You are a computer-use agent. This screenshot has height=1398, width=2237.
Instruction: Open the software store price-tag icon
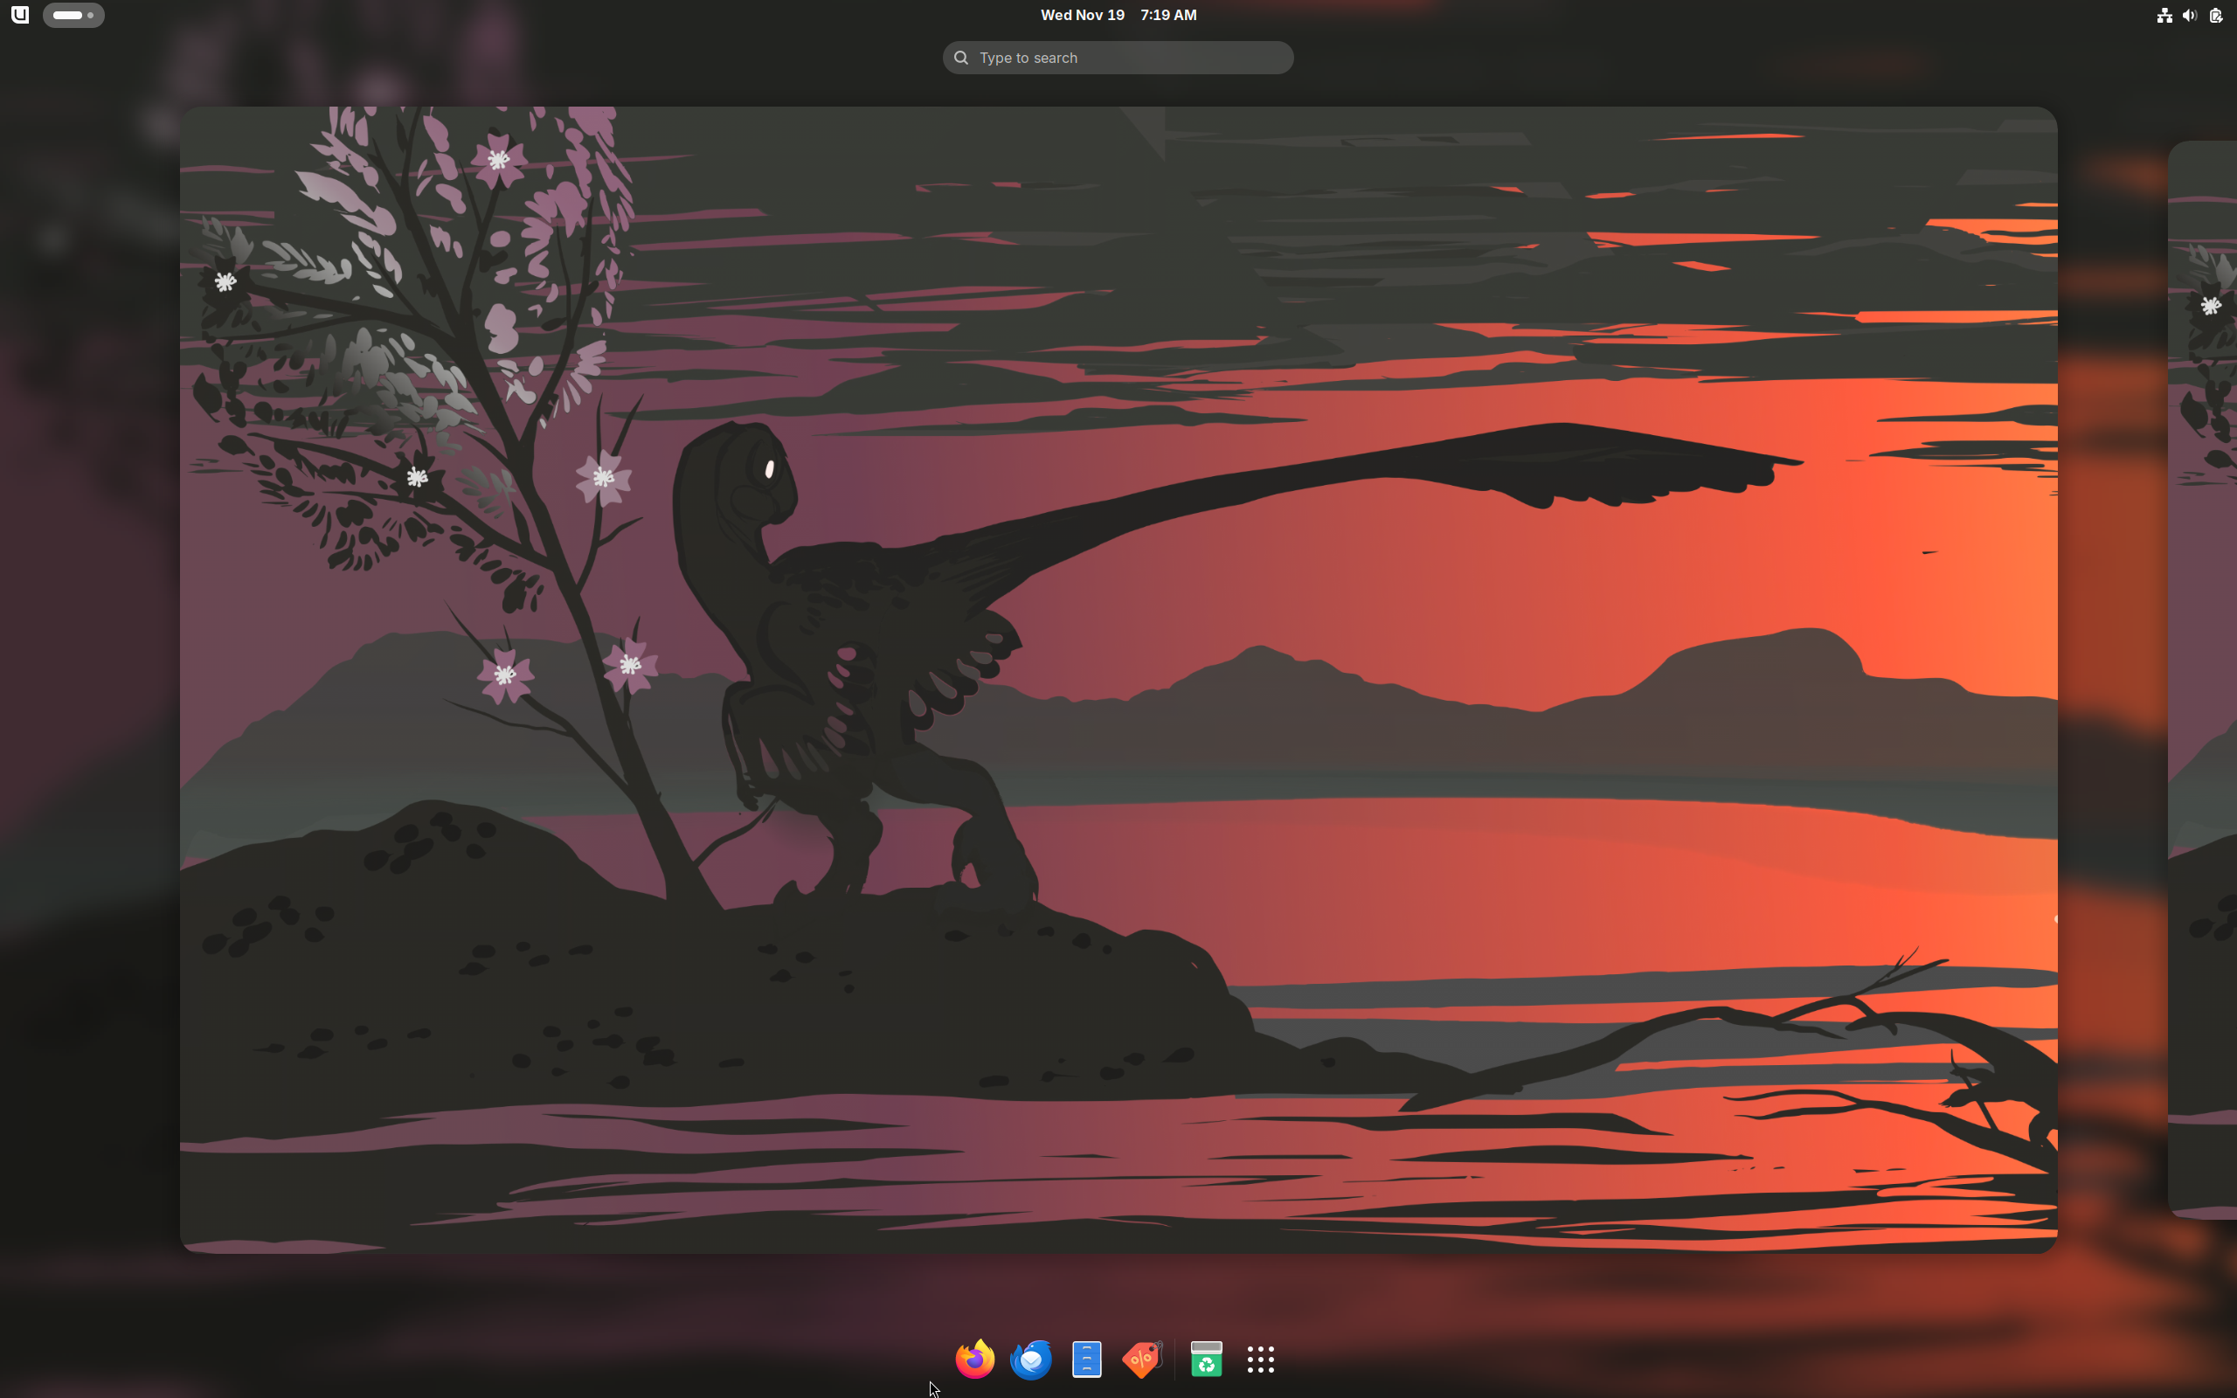point(1143,1360)
